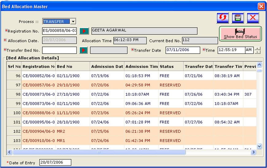This screenshot has width=267, height=168.
Task: Select row 97 with registration CE/000857
Action: 38,85
